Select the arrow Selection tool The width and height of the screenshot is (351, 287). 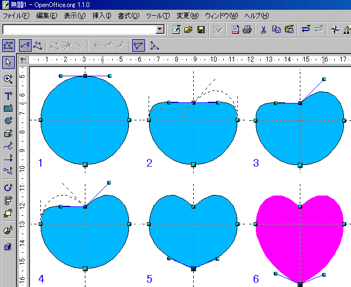coord(9,63)
